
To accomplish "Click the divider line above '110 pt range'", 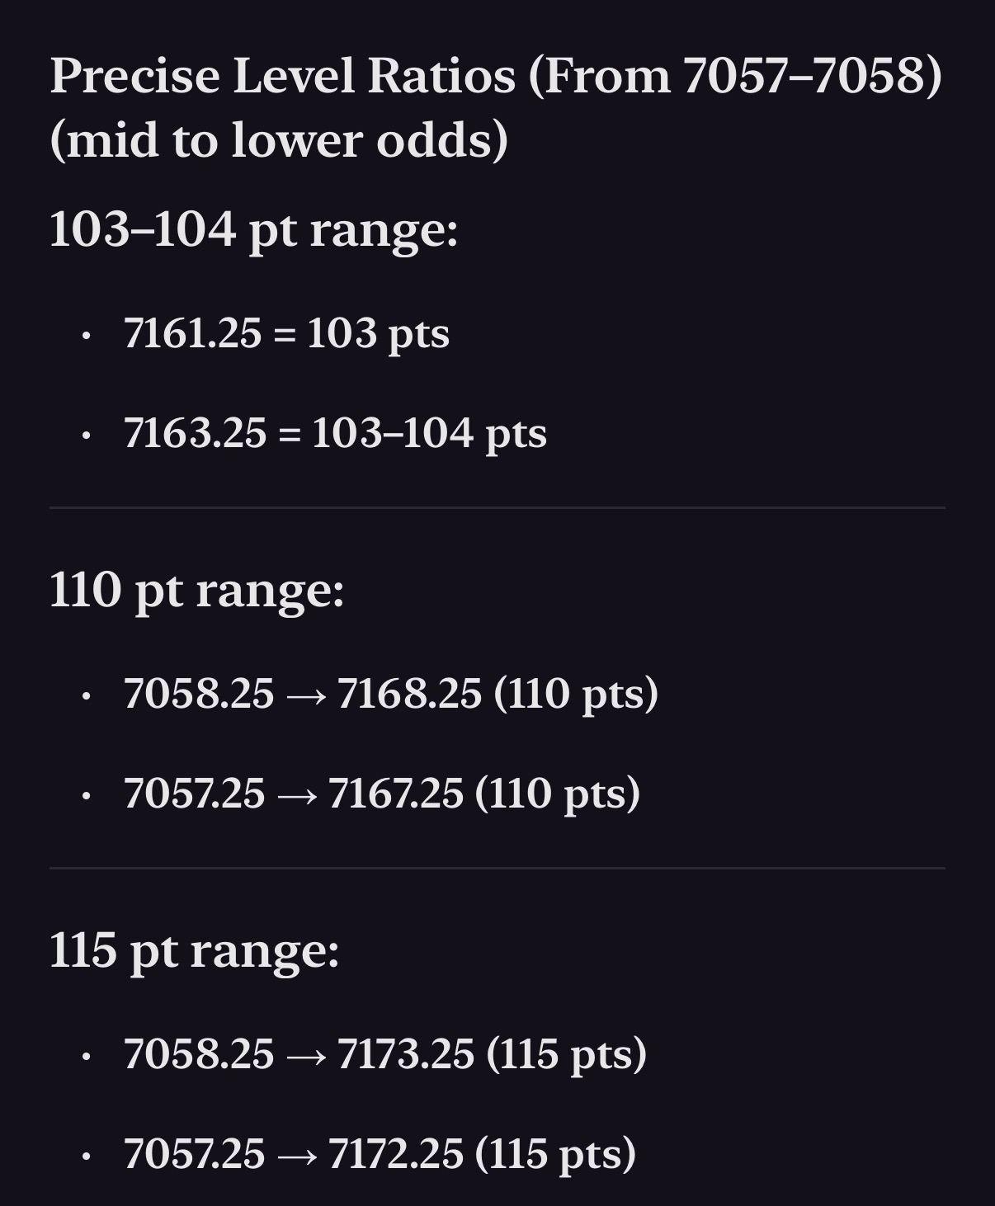I will tap(497, 507).
